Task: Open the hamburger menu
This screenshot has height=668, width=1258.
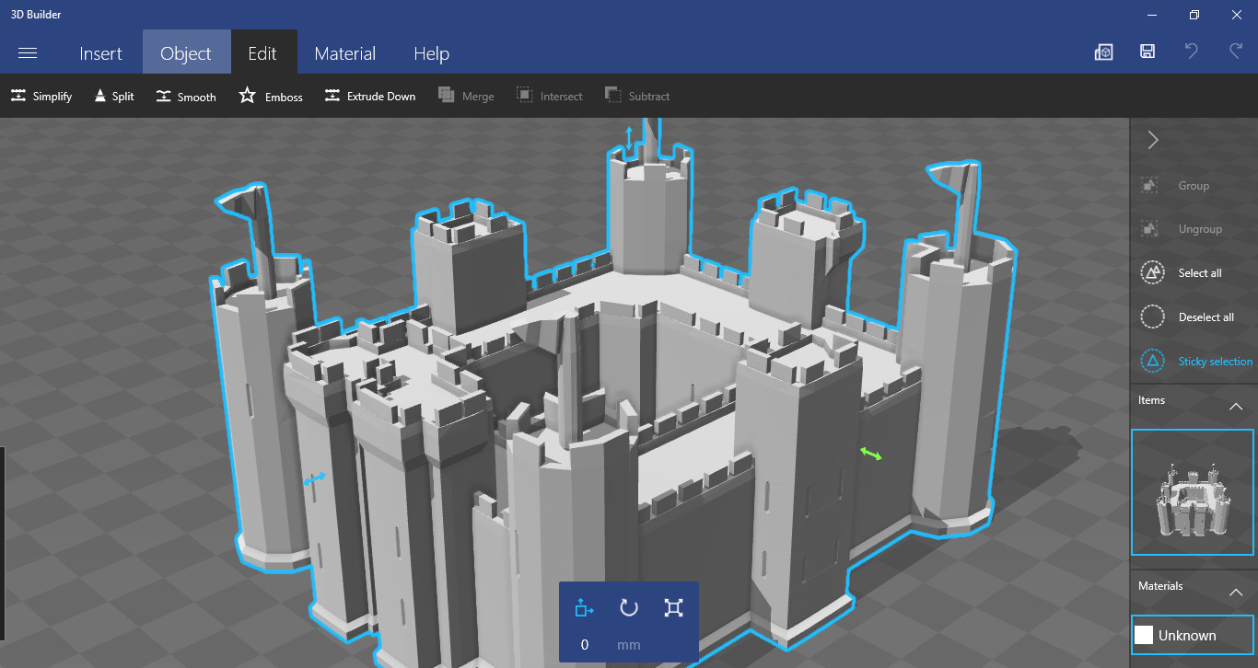Action: [28, 53]
